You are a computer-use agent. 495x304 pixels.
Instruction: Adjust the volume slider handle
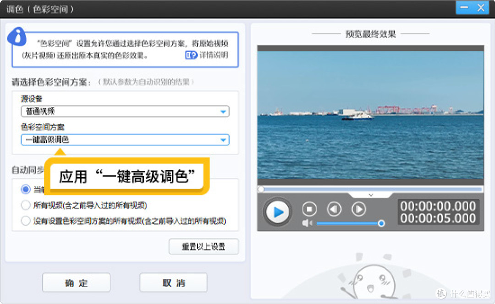(x=381, y=223)
